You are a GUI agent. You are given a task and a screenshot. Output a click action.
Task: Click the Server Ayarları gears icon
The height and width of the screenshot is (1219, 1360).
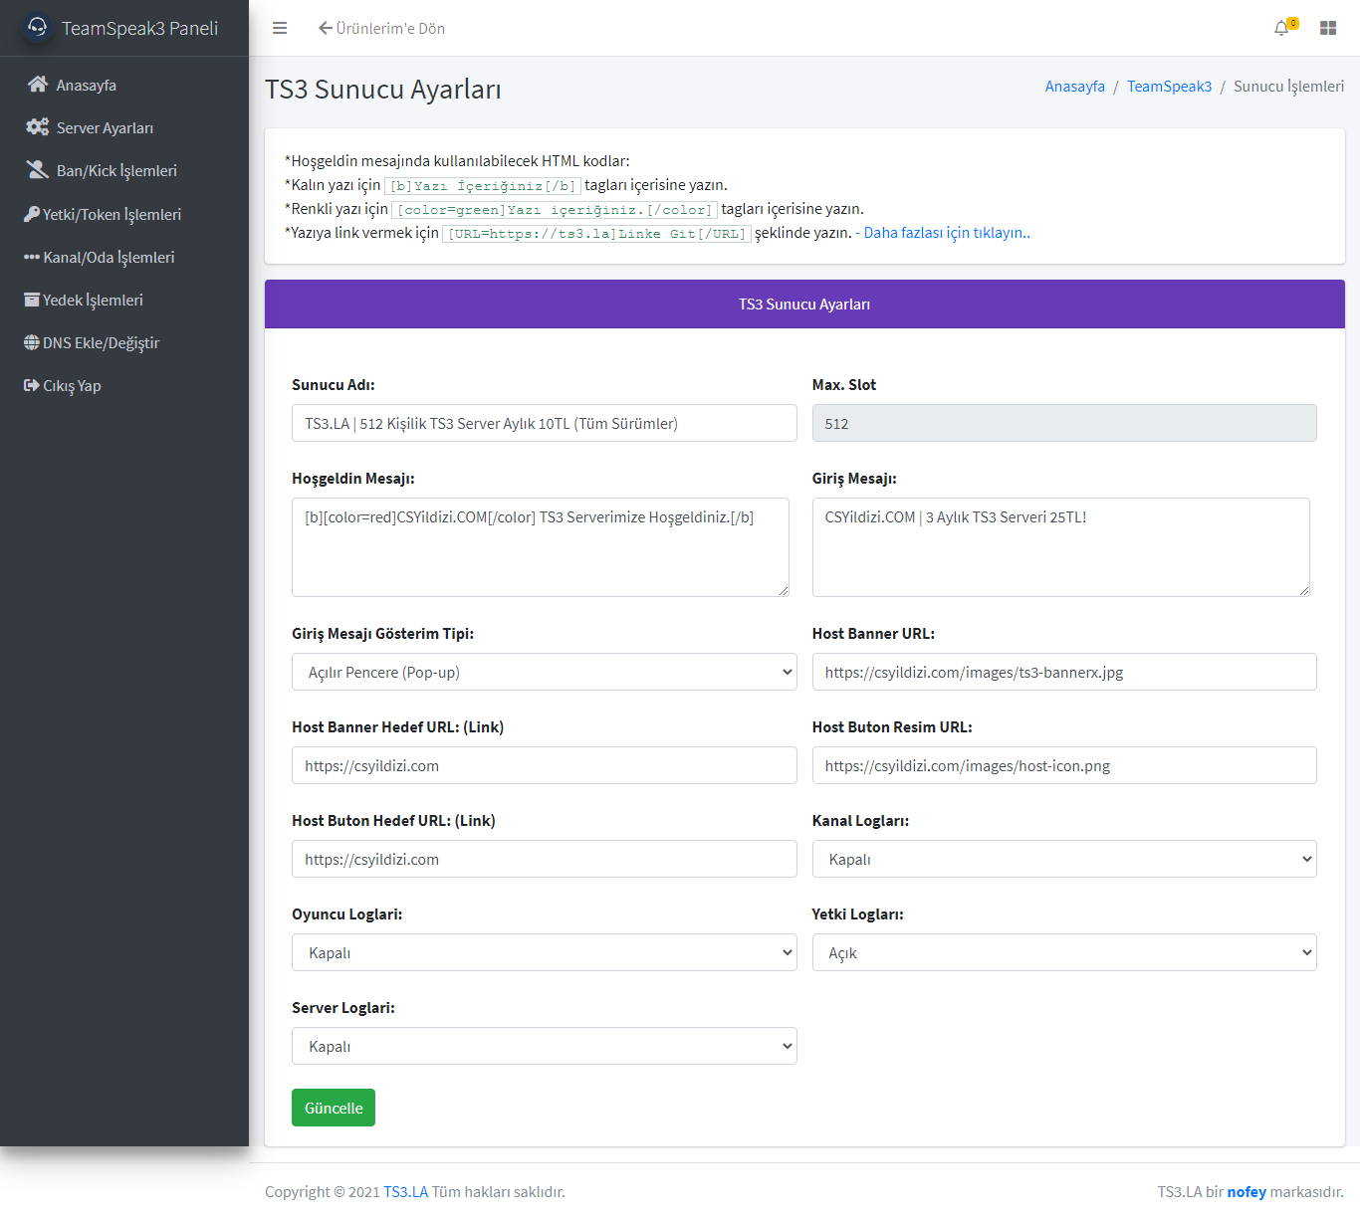(38, 127)
